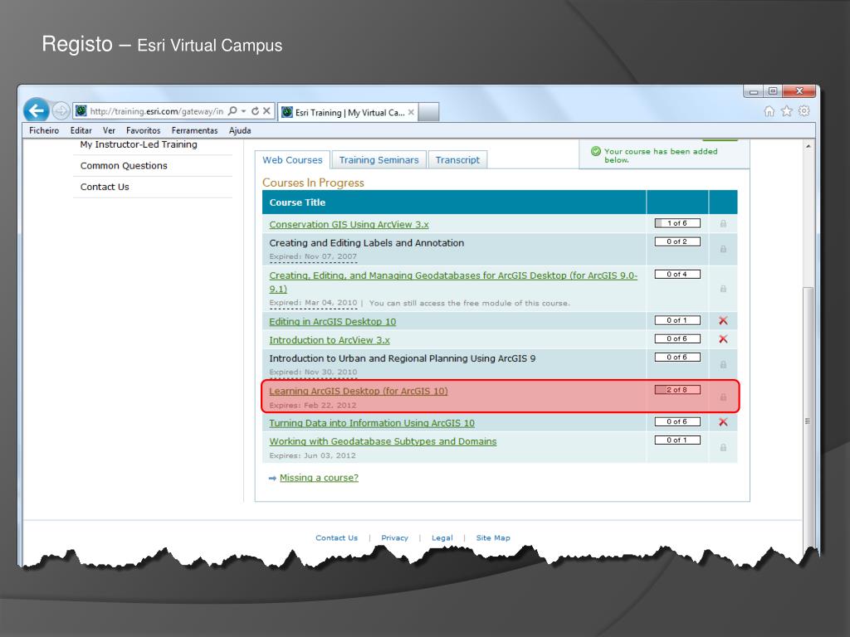Click the address bar site favicon
The width and height of the screenshot is (850, 637).
coord(81,111)
